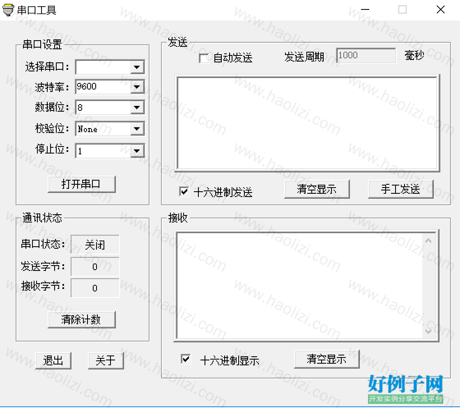
Task: Open the 选择串口 port dropdown
Action: click(137, 67)
